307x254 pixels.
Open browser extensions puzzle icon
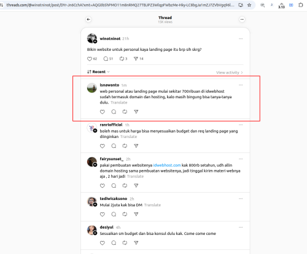[x=301, y=5]
